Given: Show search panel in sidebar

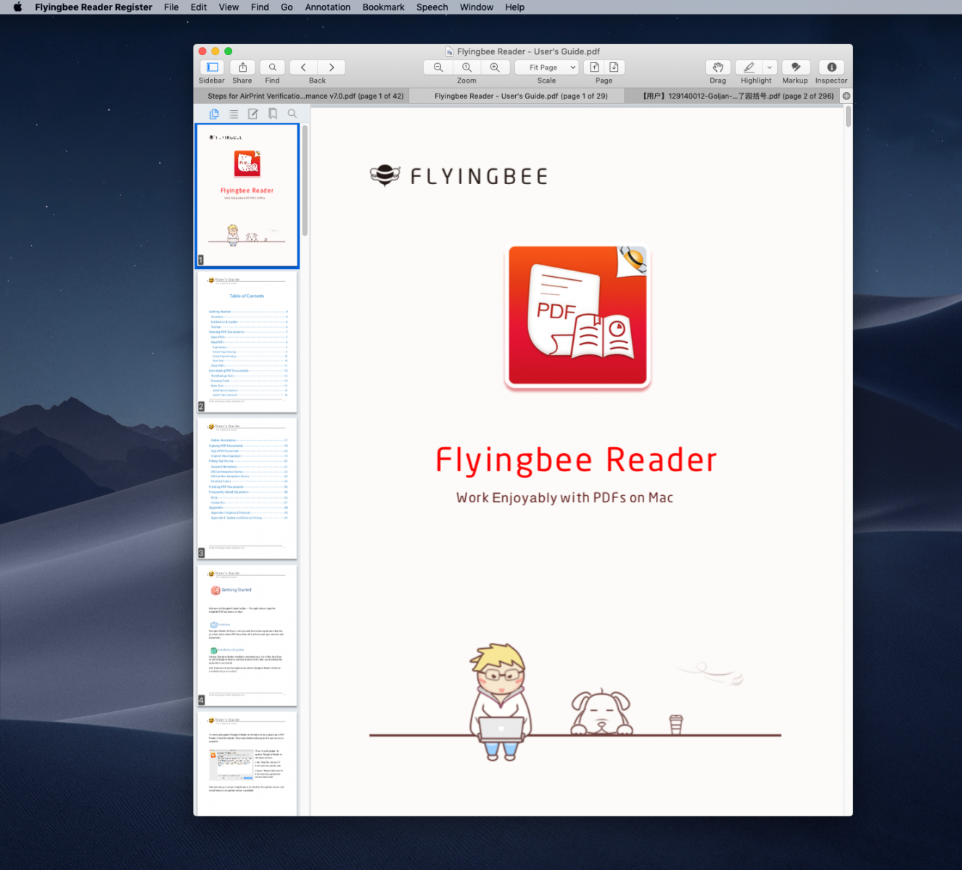Looking at the screenshot, I should coord(292,114).
